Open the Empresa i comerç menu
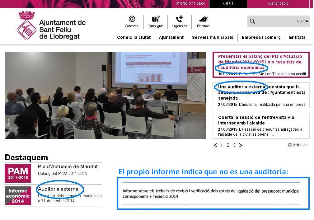Viewport: 314px width, 220px height. pyautogui.click(x=261, y=37)
